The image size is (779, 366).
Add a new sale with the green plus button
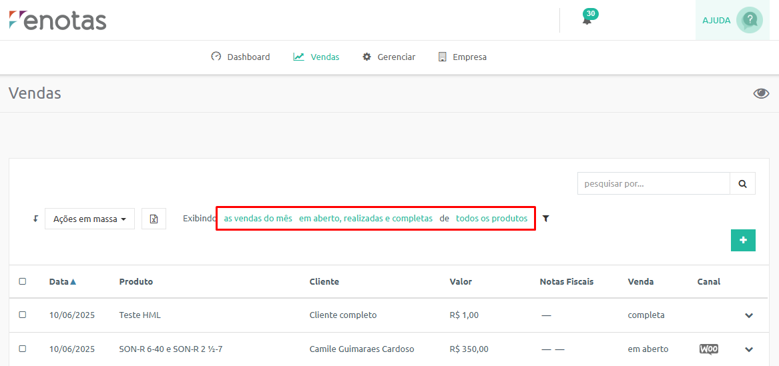click(x=743, y=240)
